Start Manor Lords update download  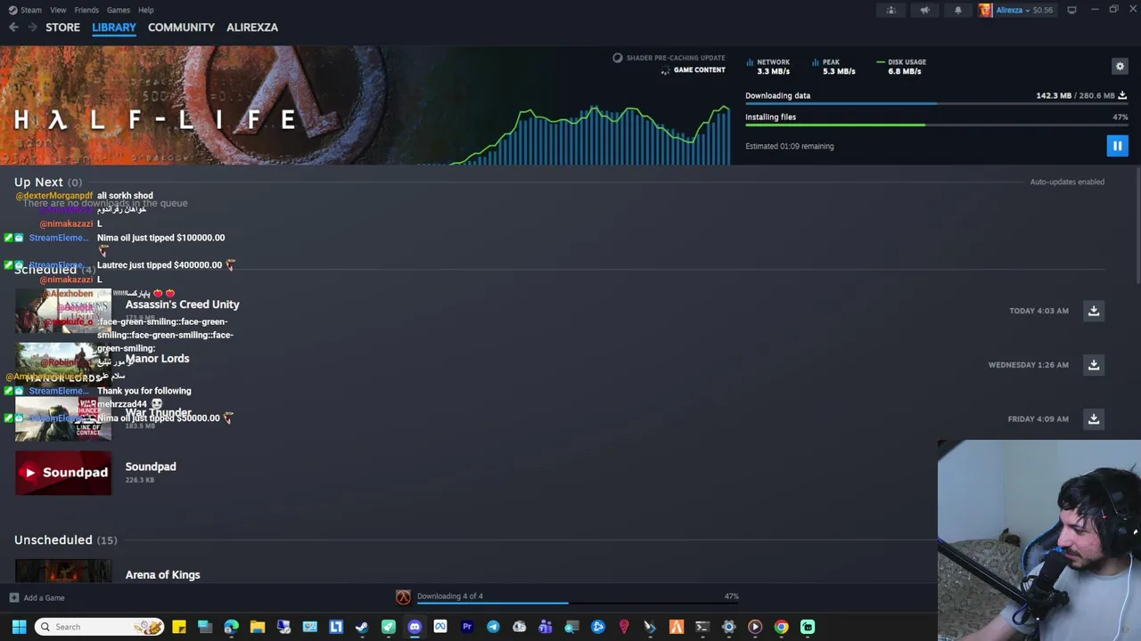click(1094, 365)
